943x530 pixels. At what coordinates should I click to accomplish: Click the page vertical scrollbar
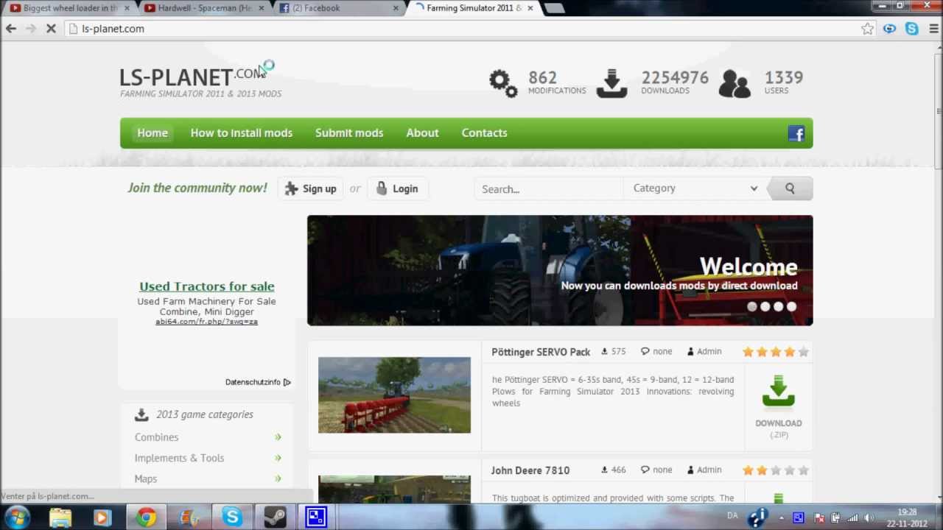coord(938,110)
